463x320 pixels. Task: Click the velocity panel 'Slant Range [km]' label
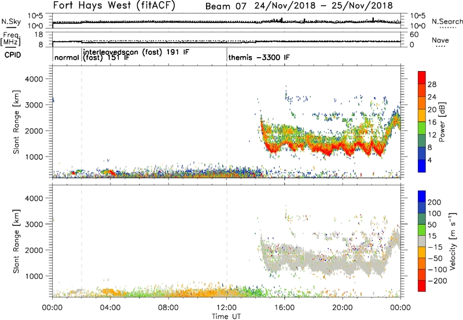click(x=16, y=241)
